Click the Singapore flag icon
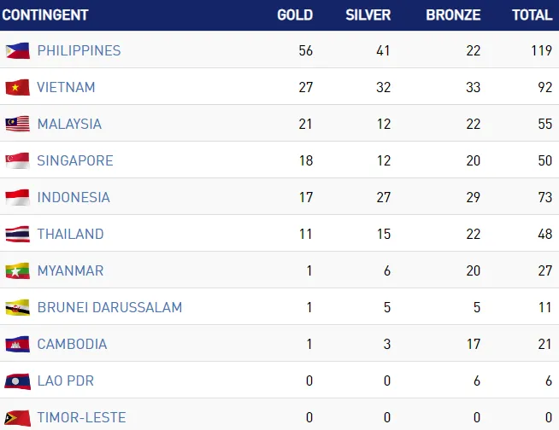Image resolution: width=559 pixels, height=430 pixels. [x=18, y=160]
